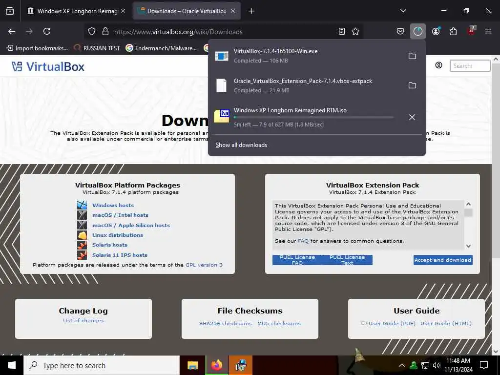The image size is (500, 375).
Task: Show VirtualBox-7.1.4 exe in folder
Action: tap(412, 56)
